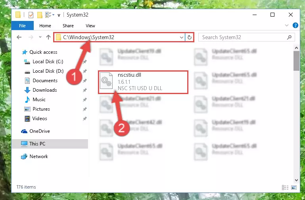
Task: Open the recent locations dropdown
Action: [x=40, y=37]
